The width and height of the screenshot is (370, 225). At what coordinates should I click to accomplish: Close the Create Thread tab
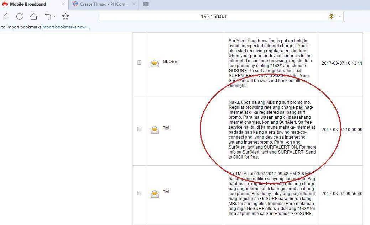(x=134, y=4)
